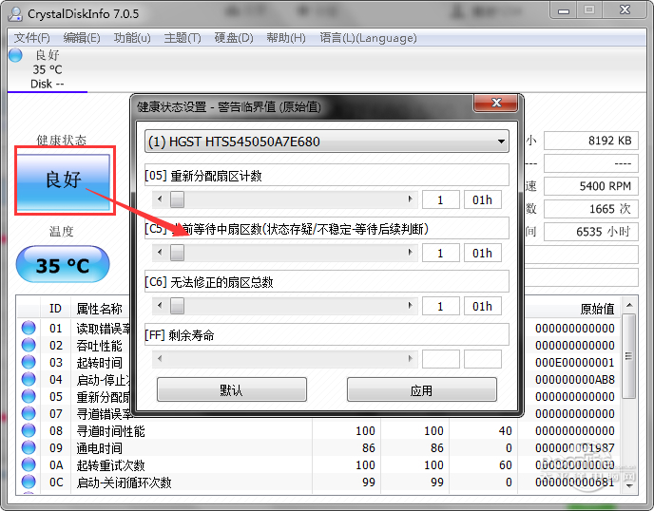
Task: Click the left arrow of [05] reallocated slider
Action: pos(160,199)
